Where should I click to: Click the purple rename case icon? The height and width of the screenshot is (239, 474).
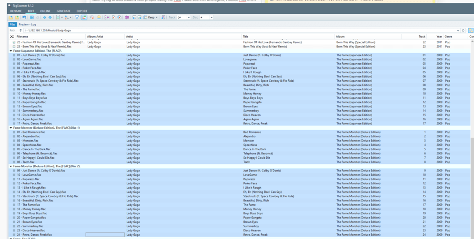[127, 18]
